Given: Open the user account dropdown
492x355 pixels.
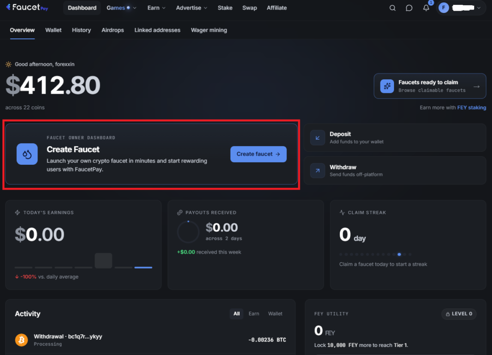Looking at the screenshot, I should coord(460,8).
